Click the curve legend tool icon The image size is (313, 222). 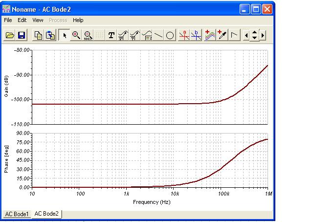147,35
